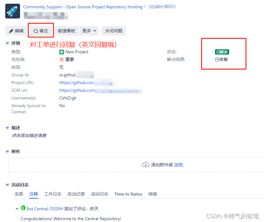Click the rocket project avatar icon

click(13, 11)
